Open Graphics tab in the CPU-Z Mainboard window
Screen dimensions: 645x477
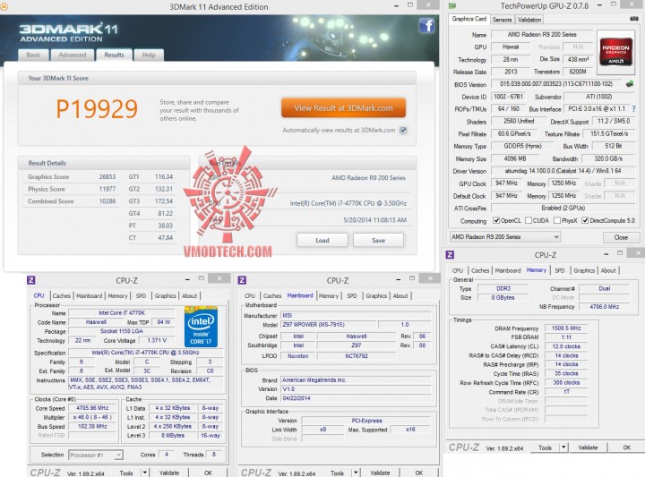376,296
